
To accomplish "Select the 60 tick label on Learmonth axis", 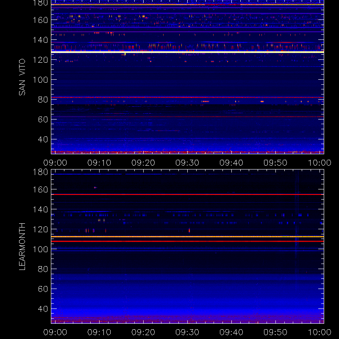I will tap(43, 289).
